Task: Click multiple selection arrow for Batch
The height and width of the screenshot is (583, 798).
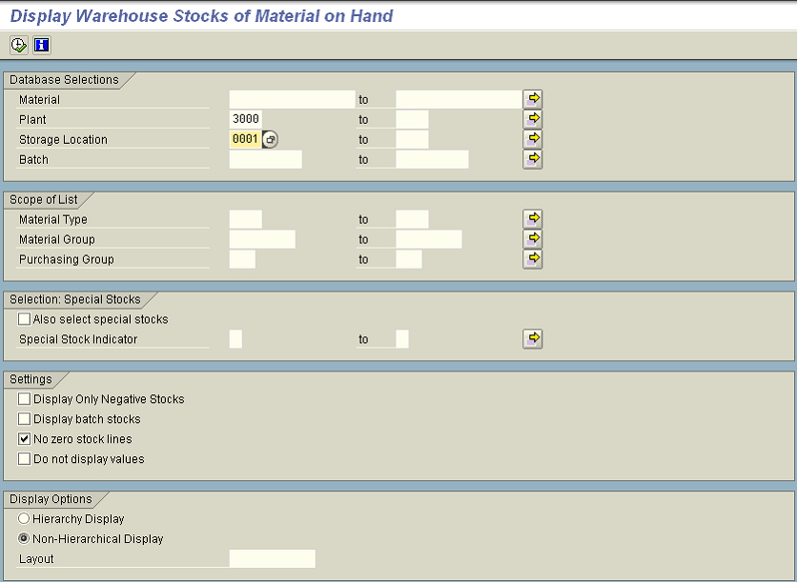Action: pos(533,159)
